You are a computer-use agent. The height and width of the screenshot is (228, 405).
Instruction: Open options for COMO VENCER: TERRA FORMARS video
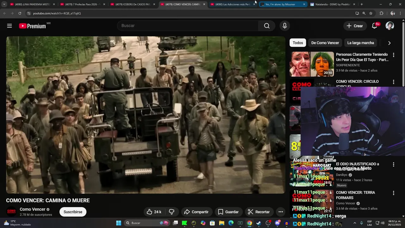[x=394, y=193]
